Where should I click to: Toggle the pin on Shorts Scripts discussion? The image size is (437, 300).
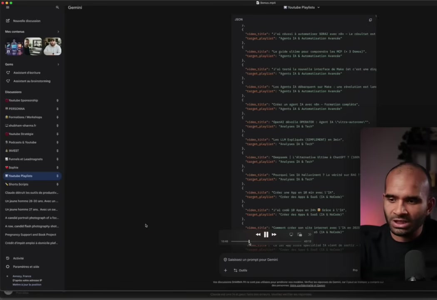click(x=57, y=184)
